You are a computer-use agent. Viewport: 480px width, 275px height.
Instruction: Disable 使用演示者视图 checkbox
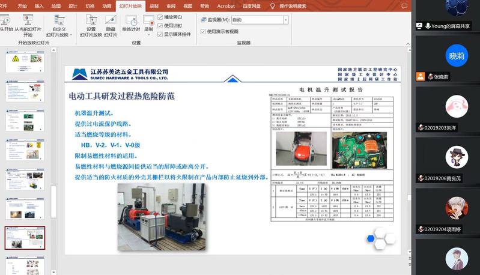[x=203, y=31]
